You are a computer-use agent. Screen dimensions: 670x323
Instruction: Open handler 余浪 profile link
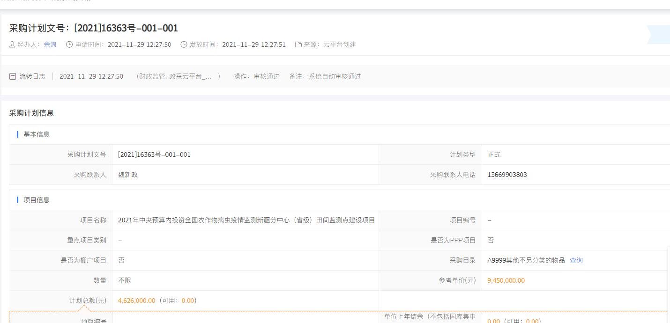(50, 44)
